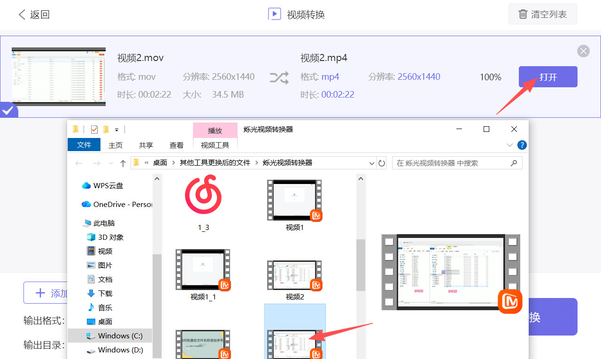This screenshot has height=359, width=601.
Task: Remove 视频2.mov from the conversion list
Action: tap(583, 51)
